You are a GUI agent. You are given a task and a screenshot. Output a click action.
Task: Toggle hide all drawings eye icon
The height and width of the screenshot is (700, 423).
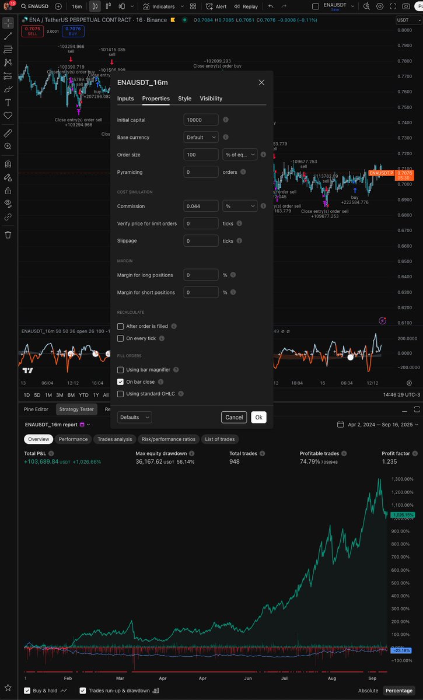point(8,203)
